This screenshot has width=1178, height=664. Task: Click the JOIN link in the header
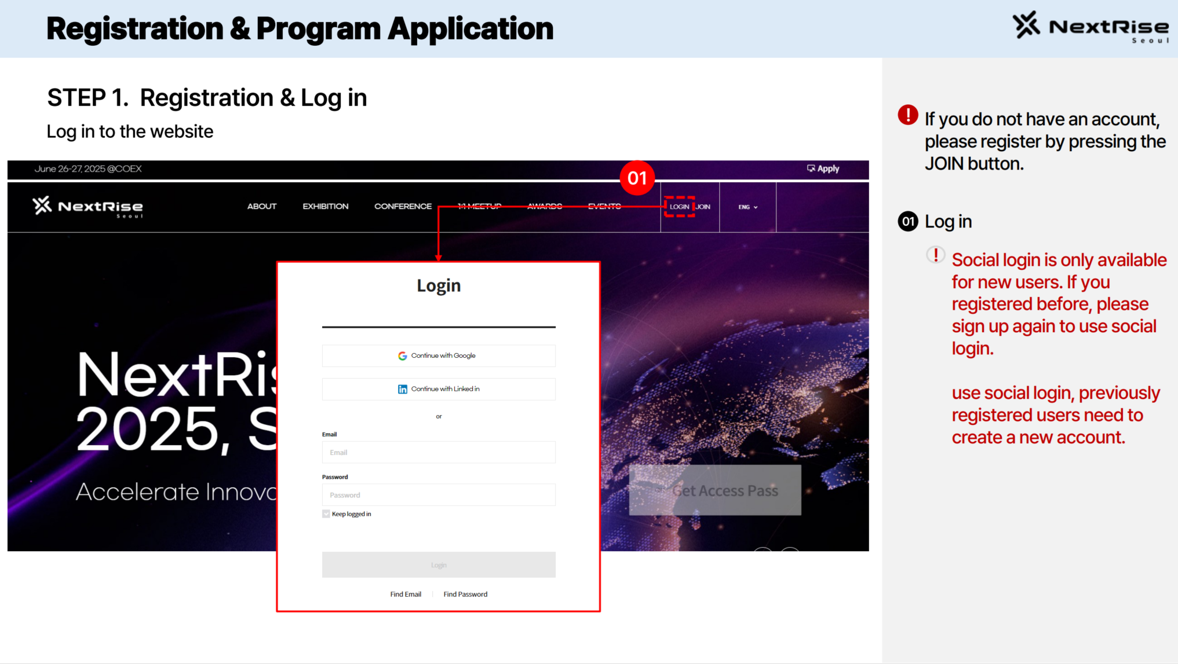(703, 207)
